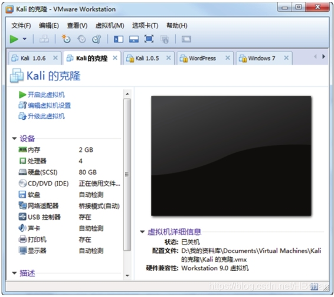Click the take snapshot toolbar icon
Screen dimensions: 334x297
click(66, 39)
